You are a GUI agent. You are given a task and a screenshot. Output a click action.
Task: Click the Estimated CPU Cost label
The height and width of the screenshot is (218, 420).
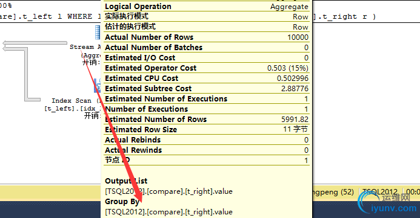tap(141, 78)
